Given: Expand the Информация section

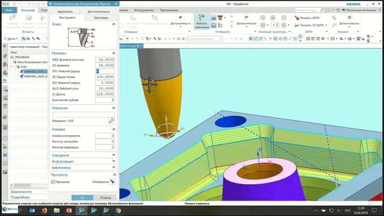Looking at the screenshot, I should 113,161.
